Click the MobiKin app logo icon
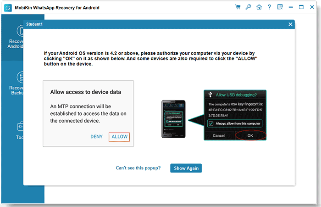 (x=8, y=8)
